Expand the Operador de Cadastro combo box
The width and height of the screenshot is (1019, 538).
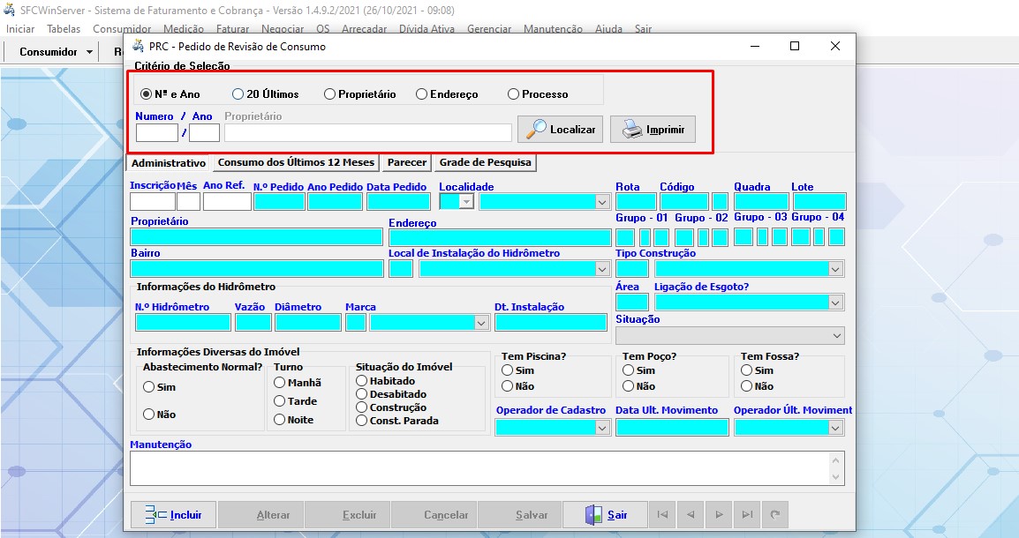click(602, 428)
